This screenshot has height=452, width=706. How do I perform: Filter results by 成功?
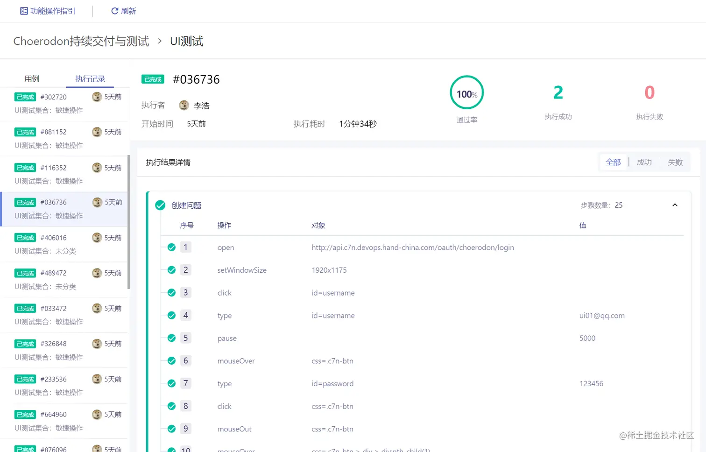pos(644,162)
